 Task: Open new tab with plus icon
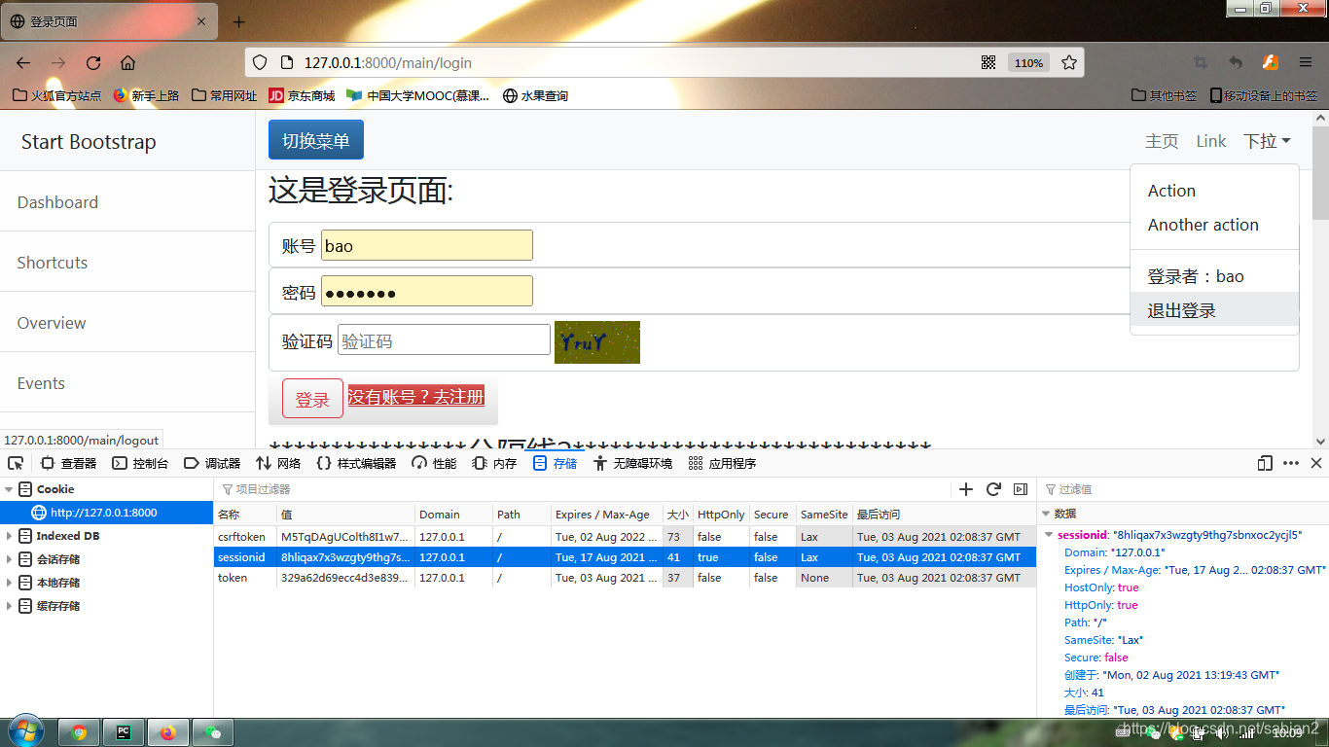pos(239,21)
